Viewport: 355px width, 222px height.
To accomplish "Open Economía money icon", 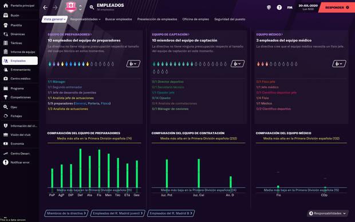I will (6, 143).
